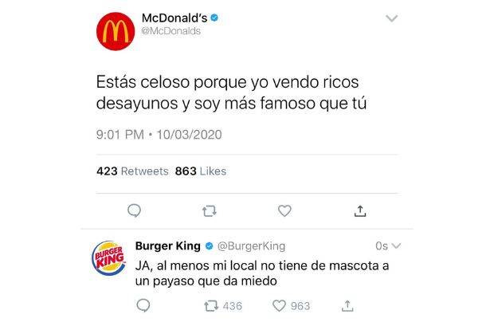Click the Burger King profile logo
Viewport: 494px width, 322px height.
(109, 258)
